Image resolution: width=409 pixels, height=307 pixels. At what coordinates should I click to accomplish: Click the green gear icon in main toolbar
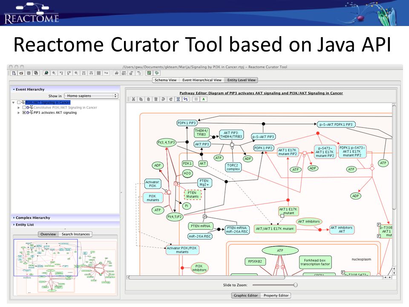coord(157,73)
